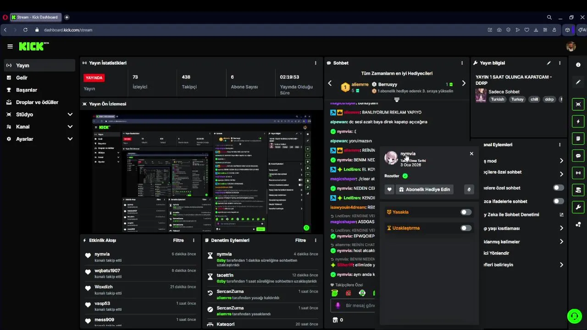Screen dimensions: 587x330
Task: Open a new browser tab with the plus button
Action: point(66,17)
